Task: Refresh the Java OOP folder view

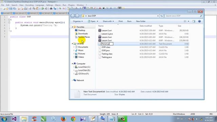Action: (x=161, y=16)
